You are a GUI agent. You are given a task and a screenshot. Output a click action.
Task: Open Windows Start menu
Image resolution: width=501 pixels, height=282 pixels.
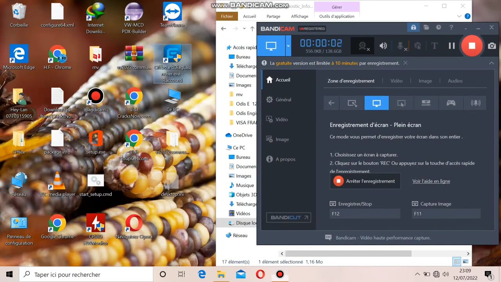9,274
